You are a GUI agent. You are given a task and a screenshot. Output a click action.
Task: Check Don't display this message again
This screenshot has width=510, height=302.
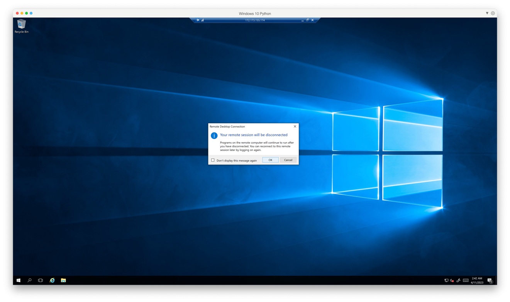[x=213, y=160]
